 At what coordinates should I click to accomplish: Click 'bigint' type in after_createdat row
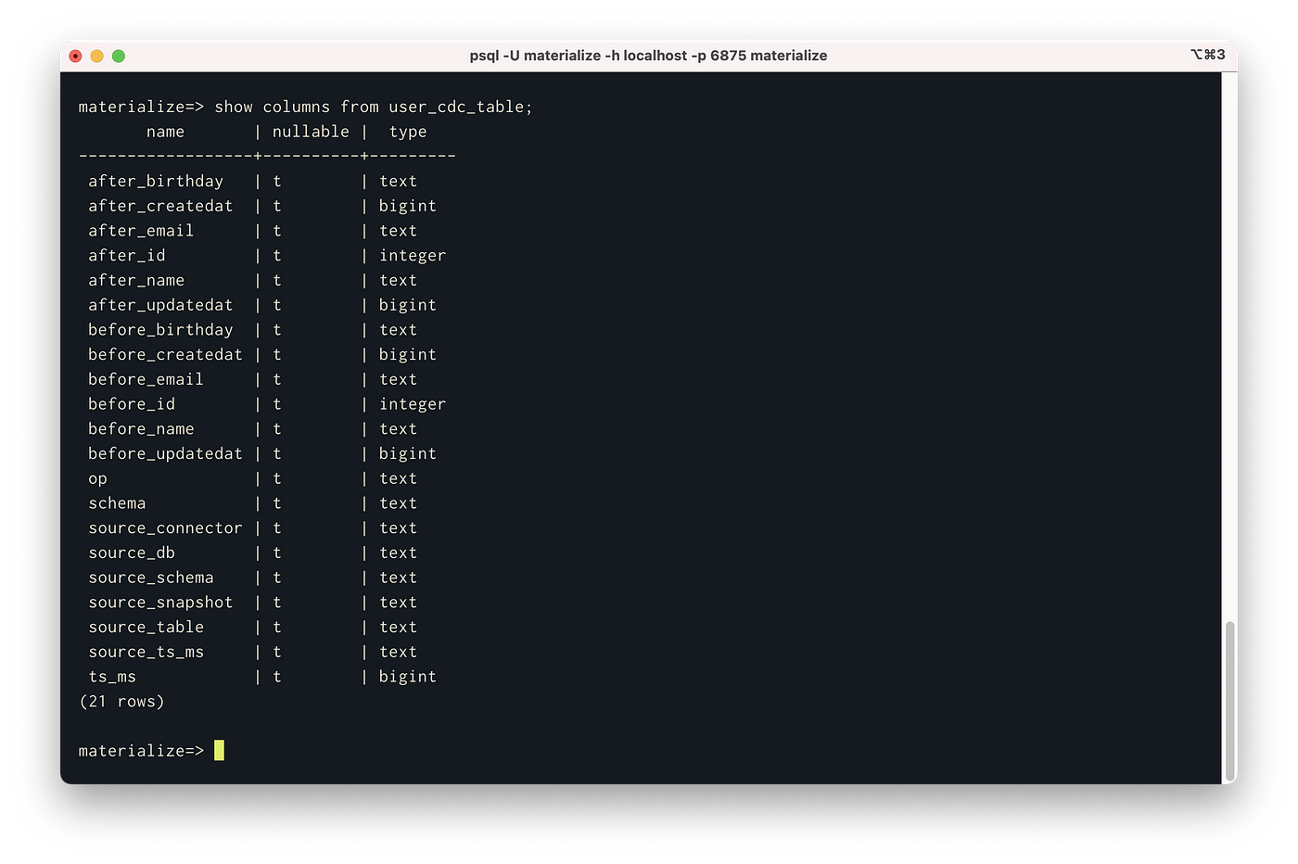click(408, 206)
